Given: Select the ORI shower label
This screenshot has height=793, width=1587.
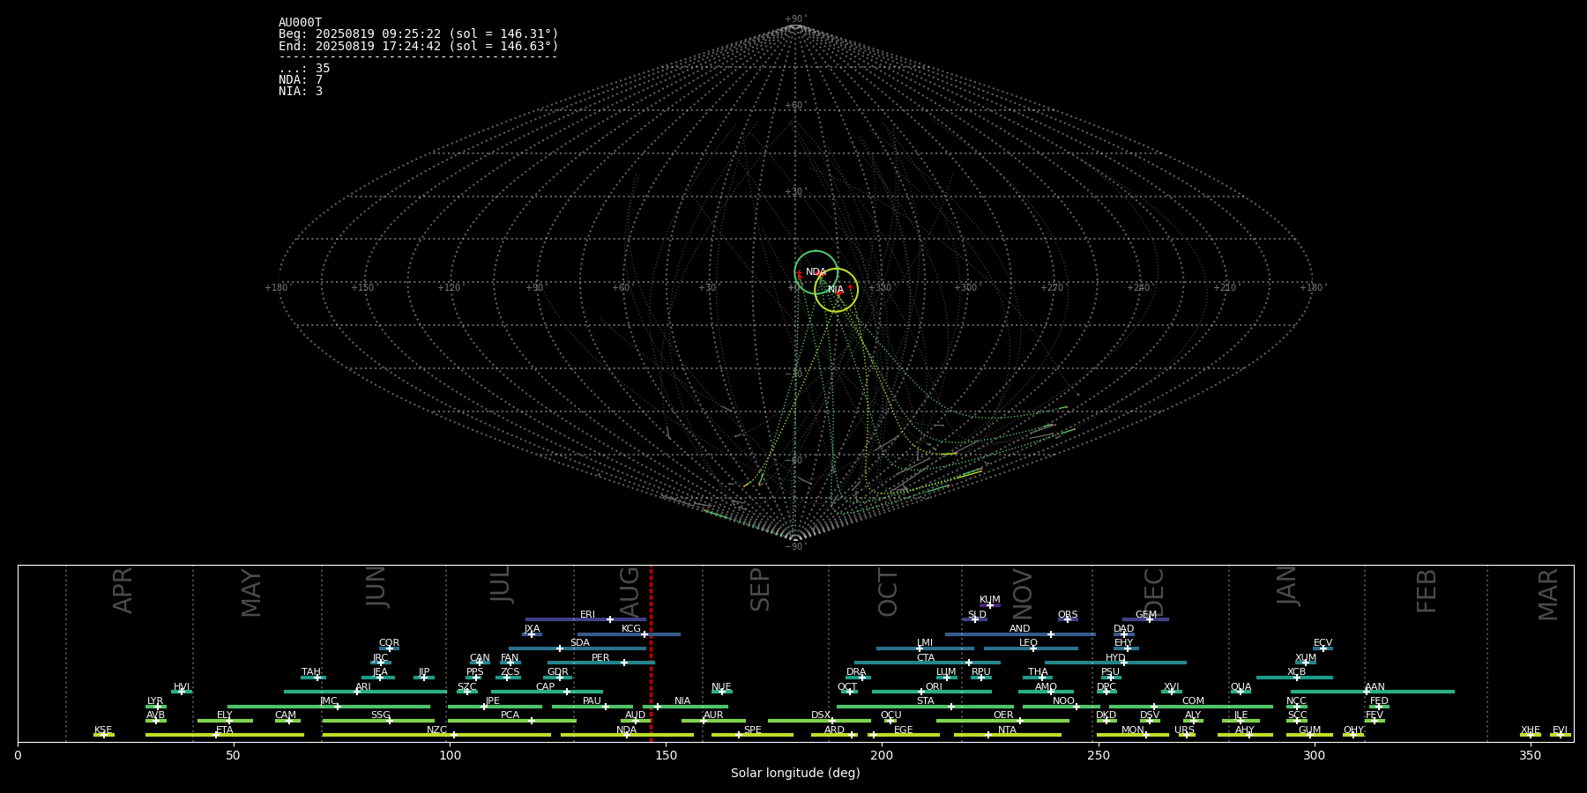Looking at the screenshot, I should coord(934,687).
